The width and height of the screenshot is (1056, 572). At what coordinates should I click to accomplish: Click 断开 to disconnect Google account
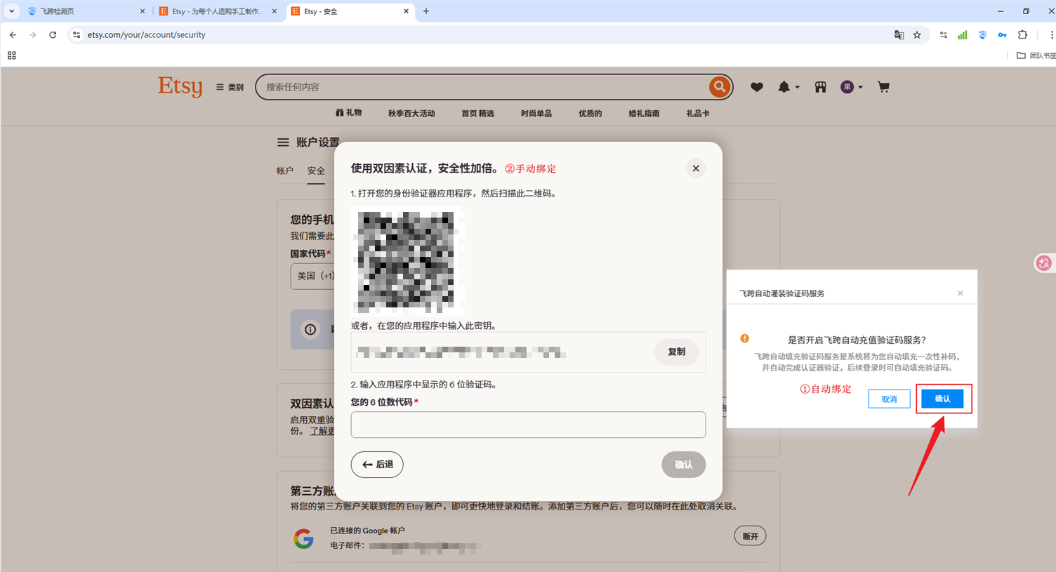[x=750, y=536]
